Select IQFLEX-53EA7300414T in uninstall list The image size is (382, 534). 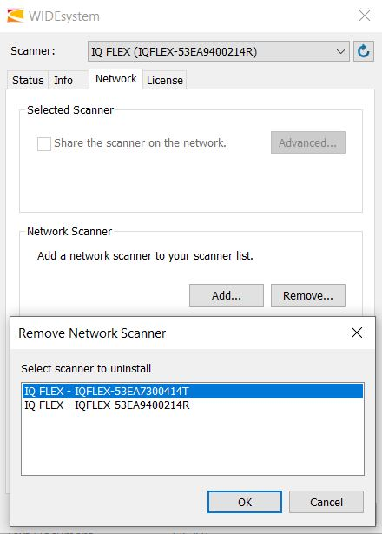pyautogui.click(x=193, y=391)
